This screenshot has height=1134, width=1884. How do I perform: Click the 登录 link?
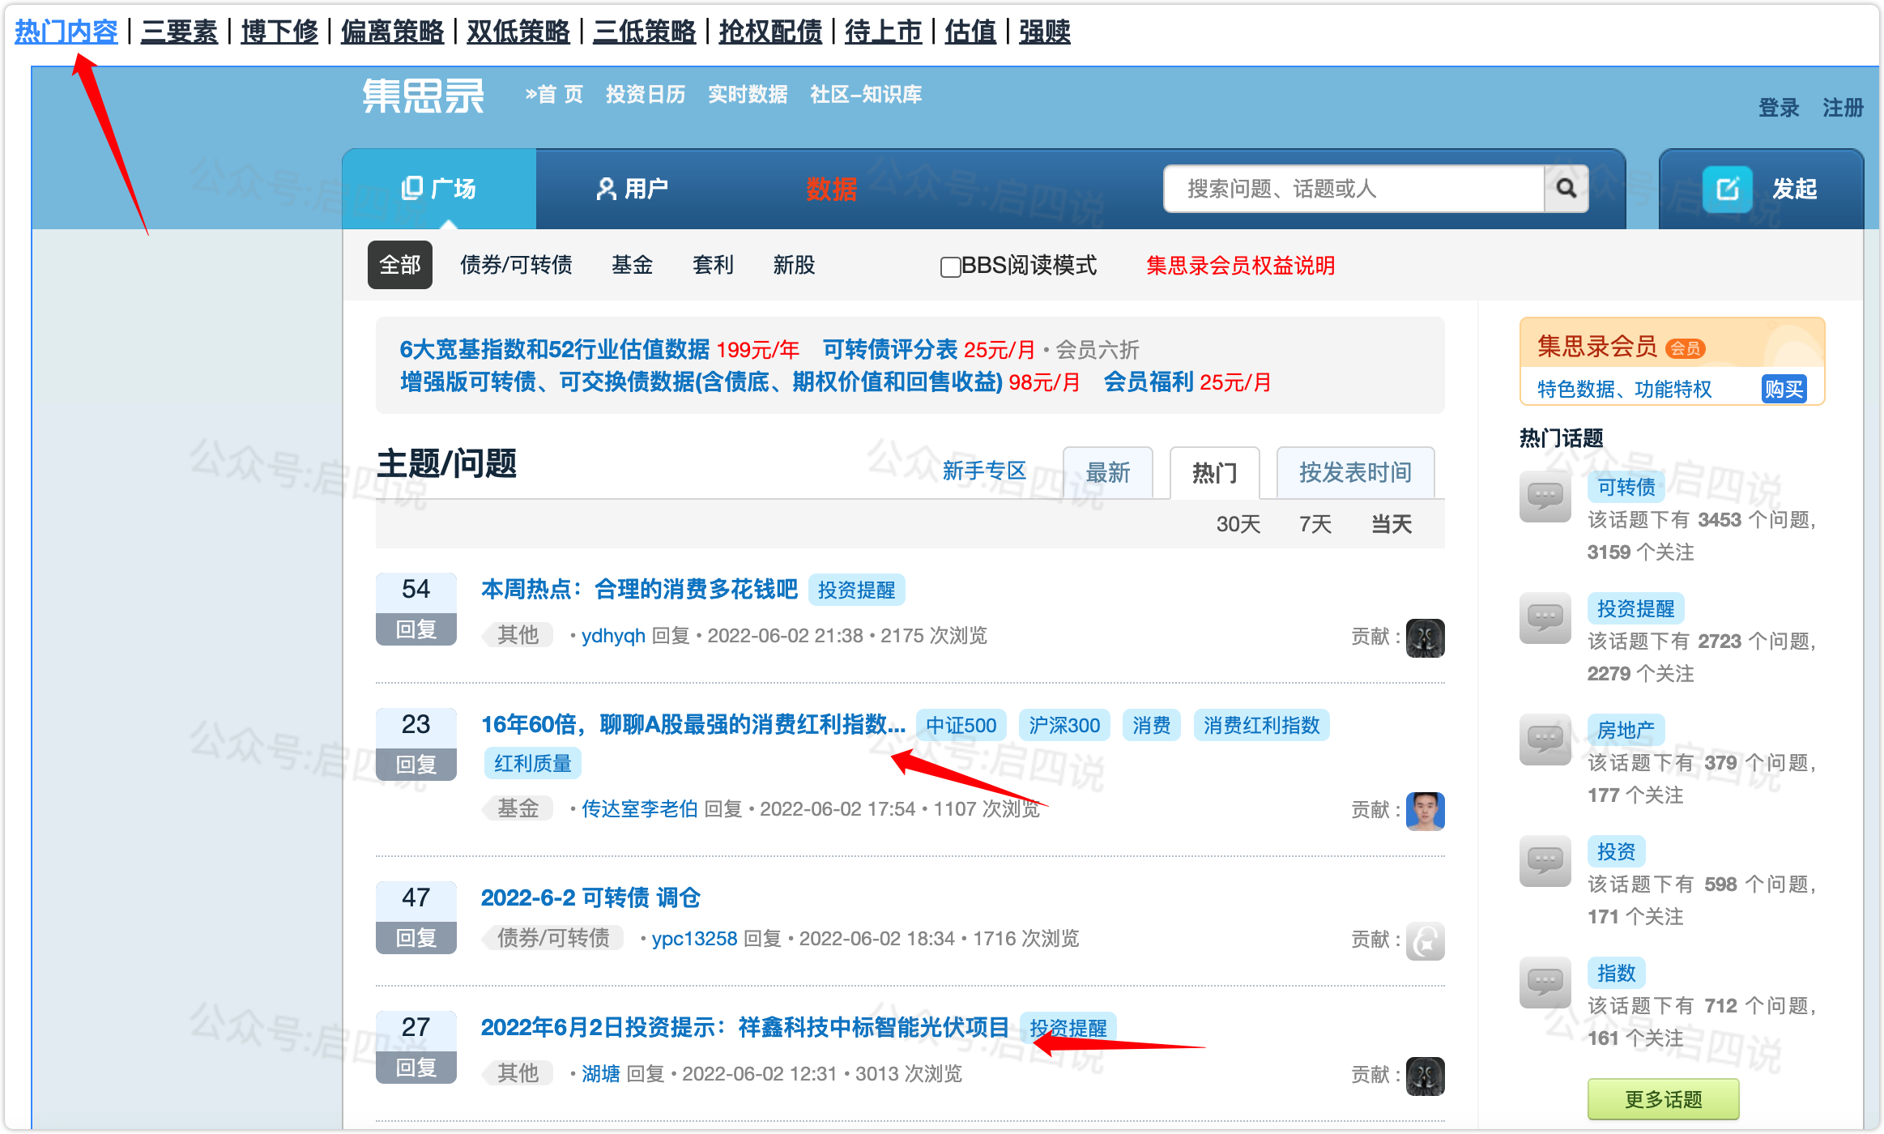click(x=1778, y=108)
